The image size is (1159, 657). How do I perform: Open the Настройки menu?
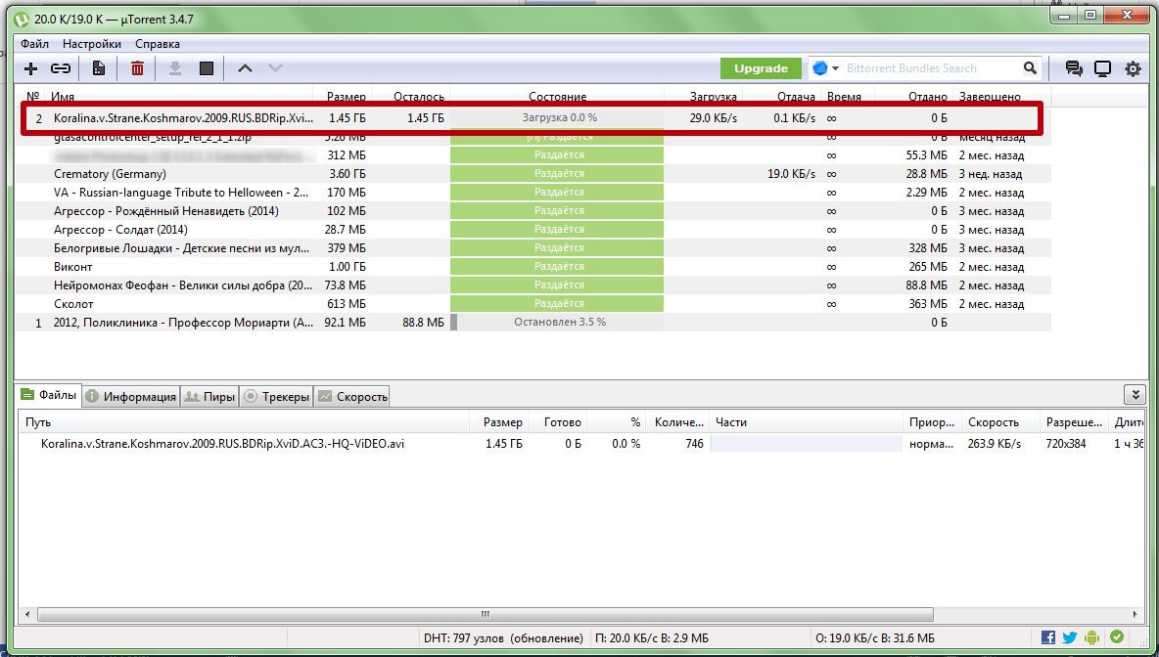click(92, 44)
